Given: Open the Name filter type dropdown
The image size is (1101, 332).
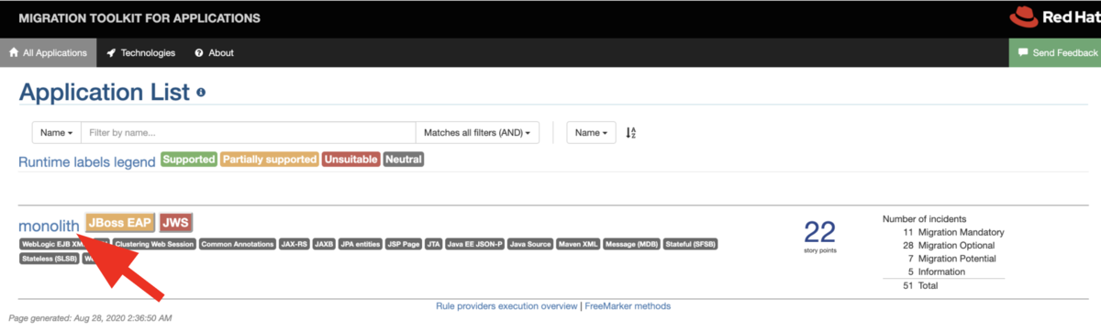Looking at the screenshot, I should pyautogui.click(x=57, y=133).
